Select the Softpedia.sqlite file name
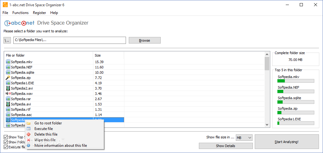323x153 pixels. pyautogui.click(x=23, y=72)
